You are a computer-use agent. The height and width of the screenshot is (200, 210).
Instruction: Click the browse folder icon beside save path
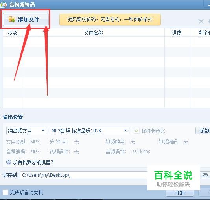coord(205,175)
